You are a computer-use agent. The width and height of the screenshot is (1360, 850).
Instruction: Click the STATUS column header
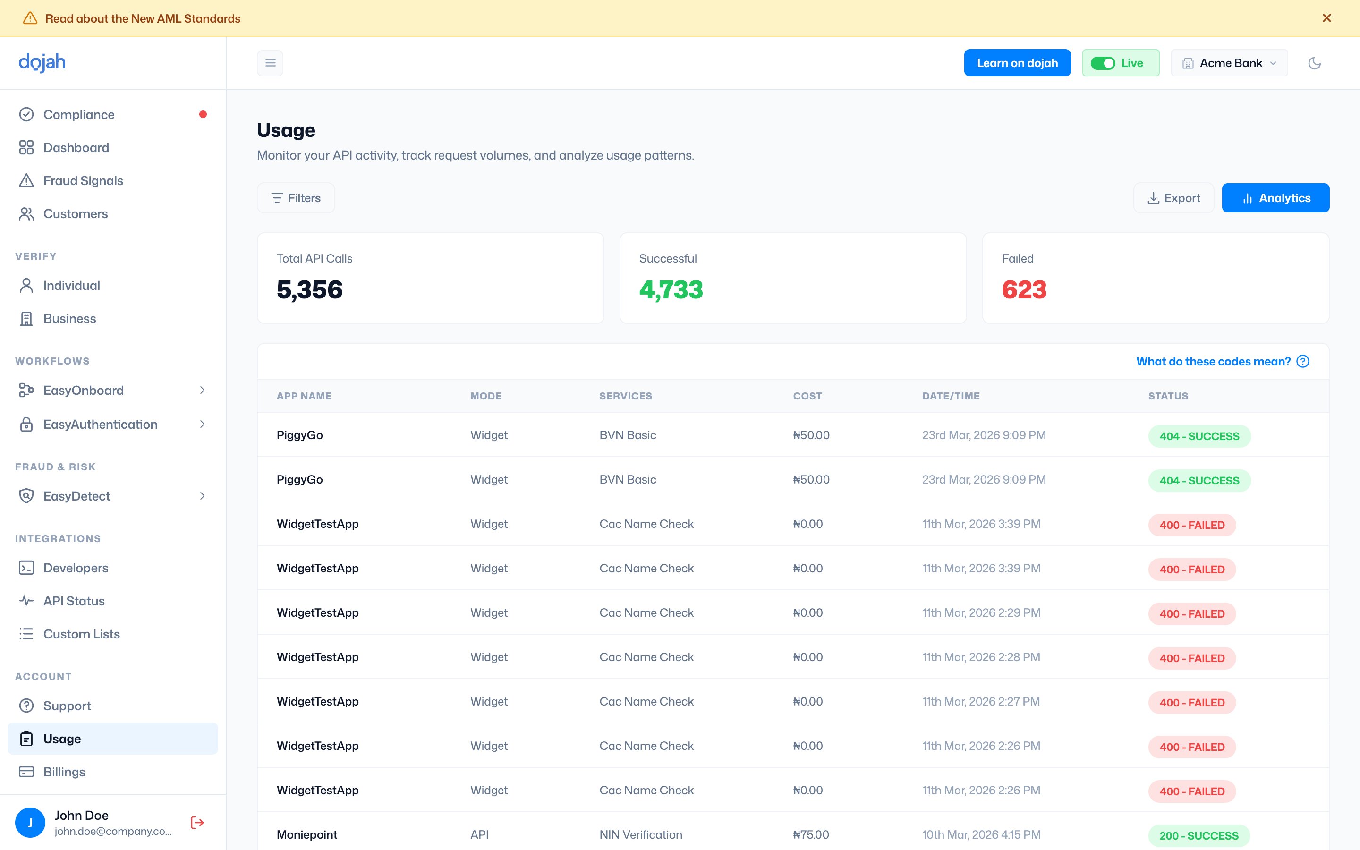coord(1168,396)
